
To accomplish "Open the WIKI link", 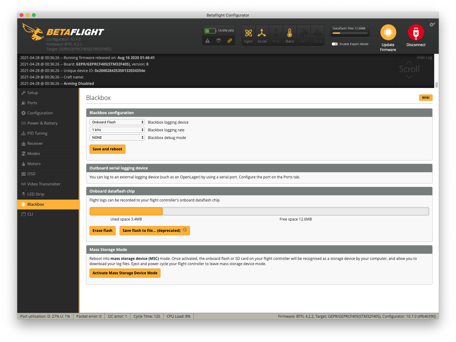I will click(x=426, y=97).
